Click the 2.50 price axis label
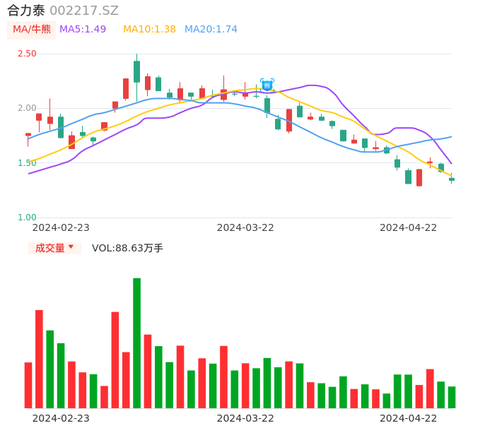Viewport: 485px width, 428px height. [x=27, y=54]
